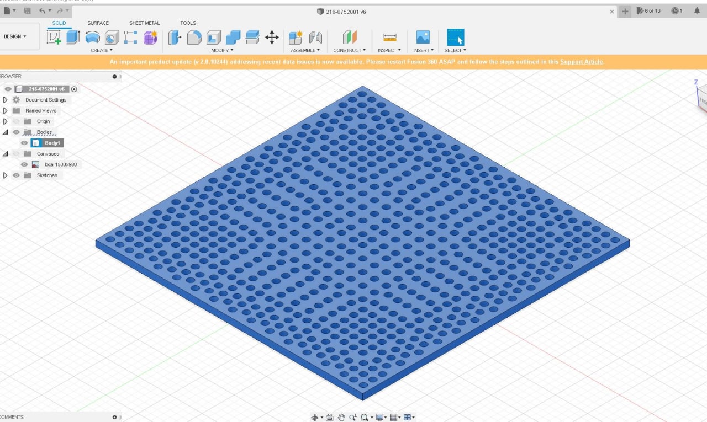Image resolution: width=707 pixels, height=422 pixels.
Task: Open the CREATE dropdown menu
Action: click(x=101, y=50)
